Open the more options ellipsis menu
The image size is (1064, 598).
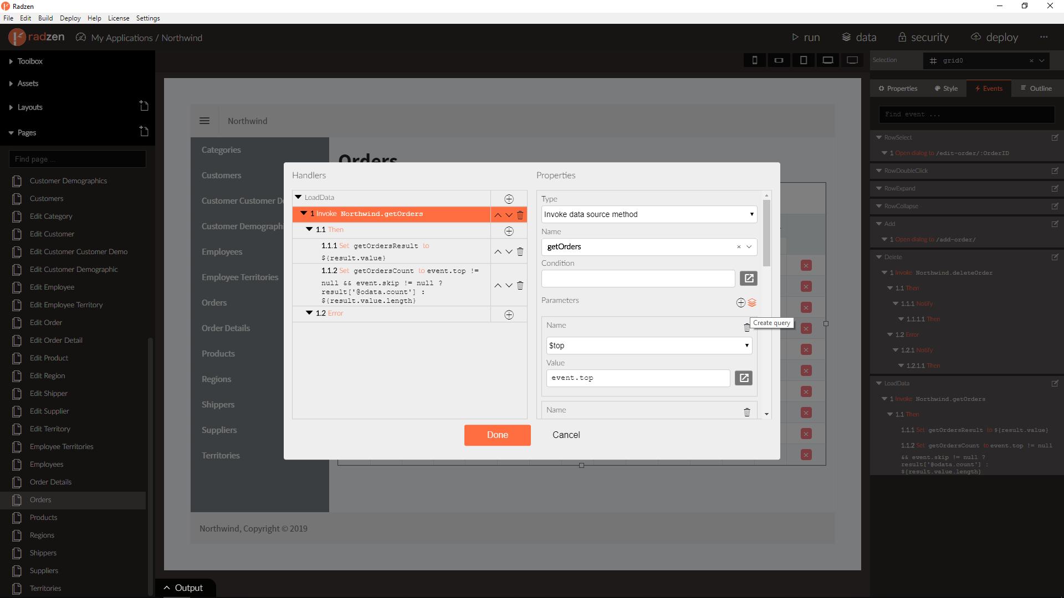pyautogui.click(x=1044, y=37)
